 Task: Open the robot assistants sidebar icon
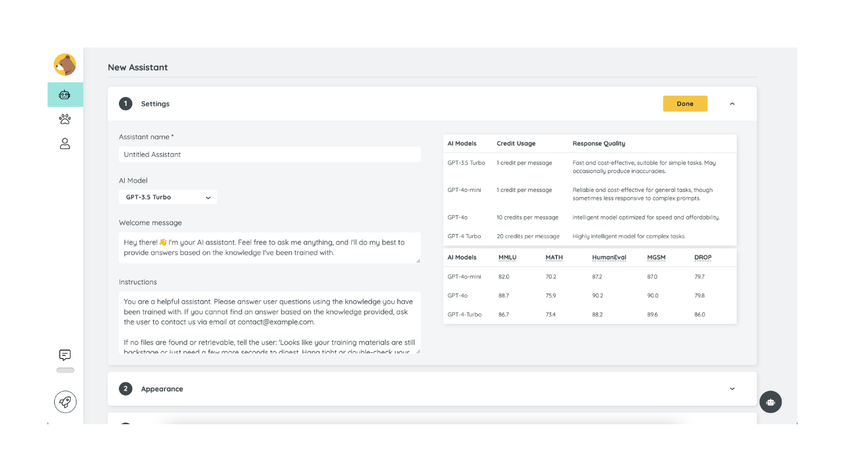pos(65,95)
